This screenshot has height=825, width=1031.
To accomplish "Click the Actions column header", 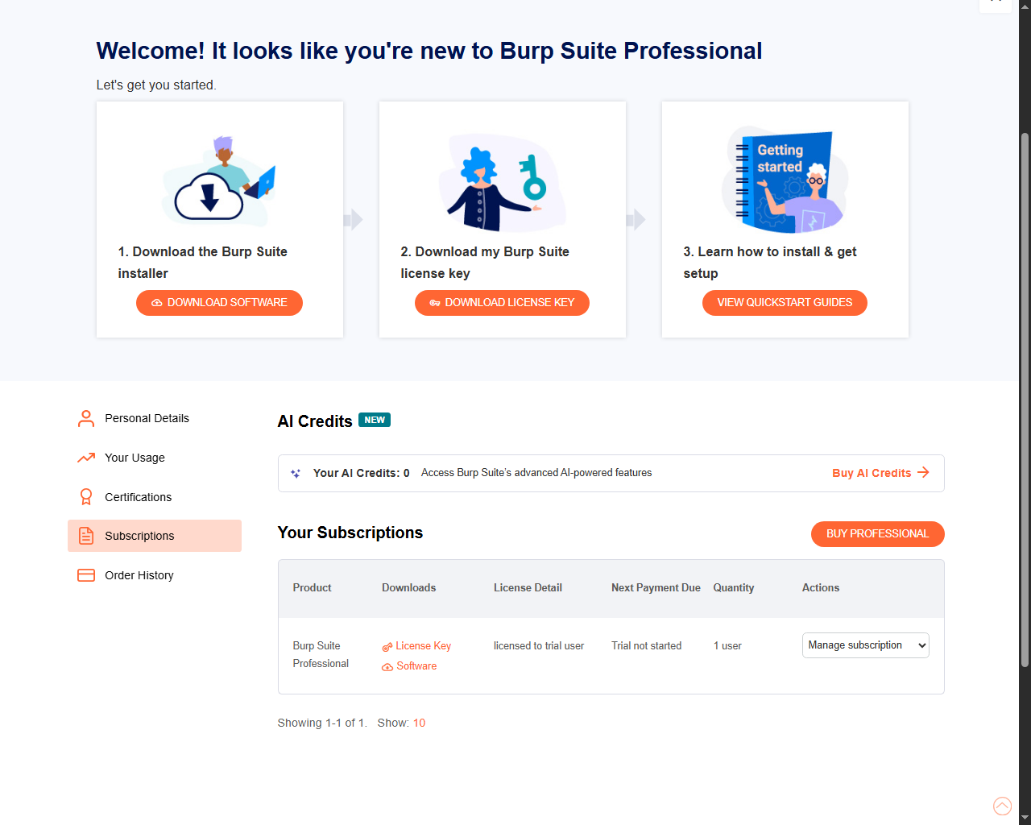I will [821, 588].
